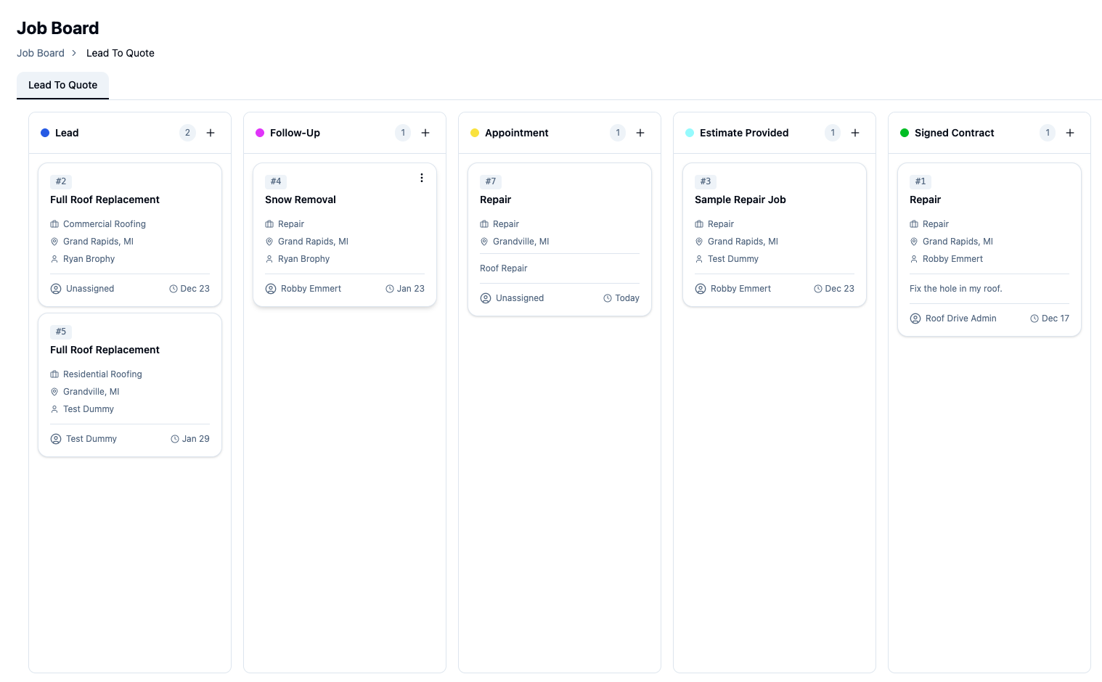Select the Lead To Quote tab
This screenshot has height=682, width=1102.
[62, 85]
